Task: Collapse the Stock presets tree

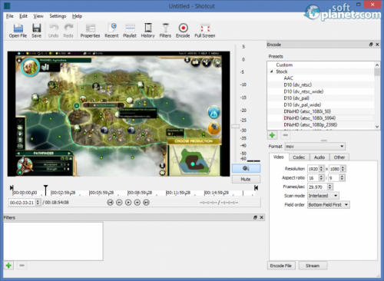Action: [x=271, y=71]
